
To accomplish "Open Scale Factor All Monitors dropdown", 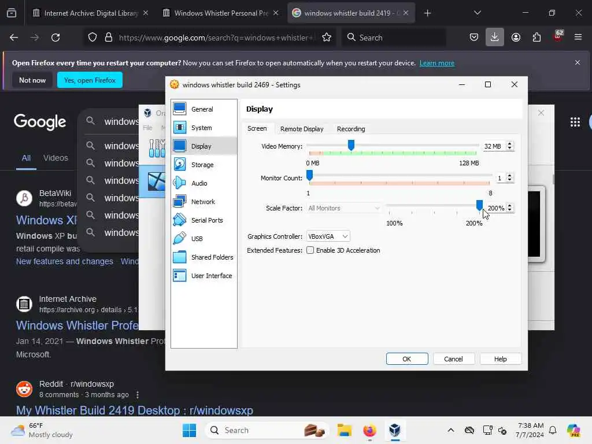I will [343, 208].
